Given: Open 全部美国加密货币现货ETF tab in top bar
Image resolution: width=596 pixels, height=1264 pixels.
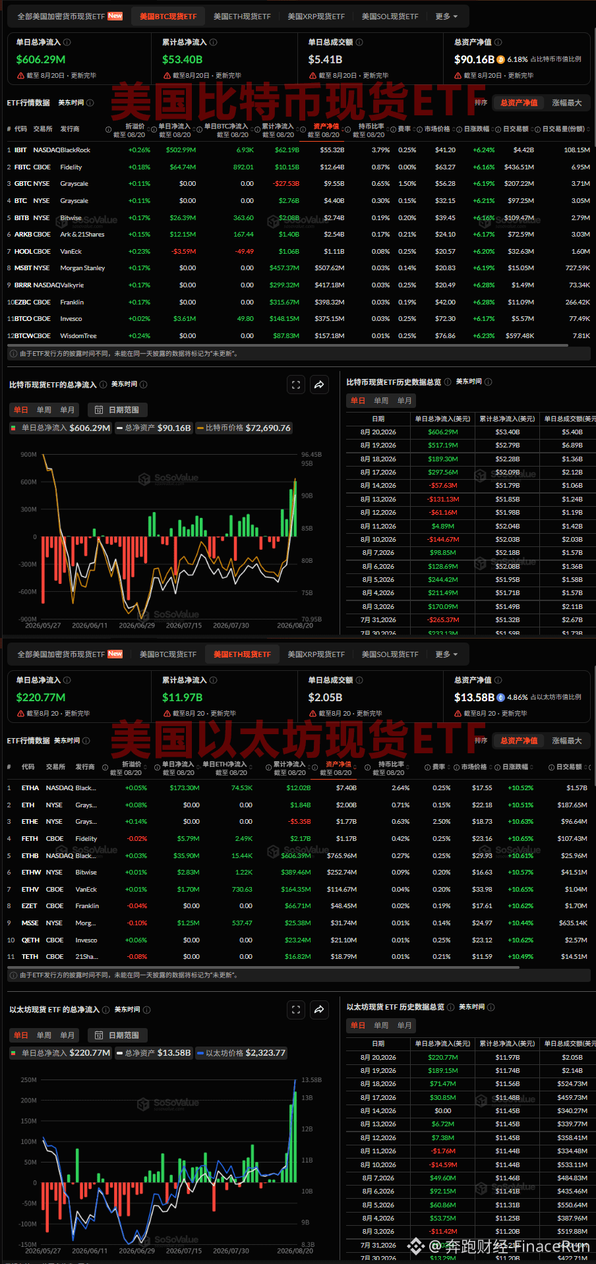Looking at the screenshot, I should point(70,16).
